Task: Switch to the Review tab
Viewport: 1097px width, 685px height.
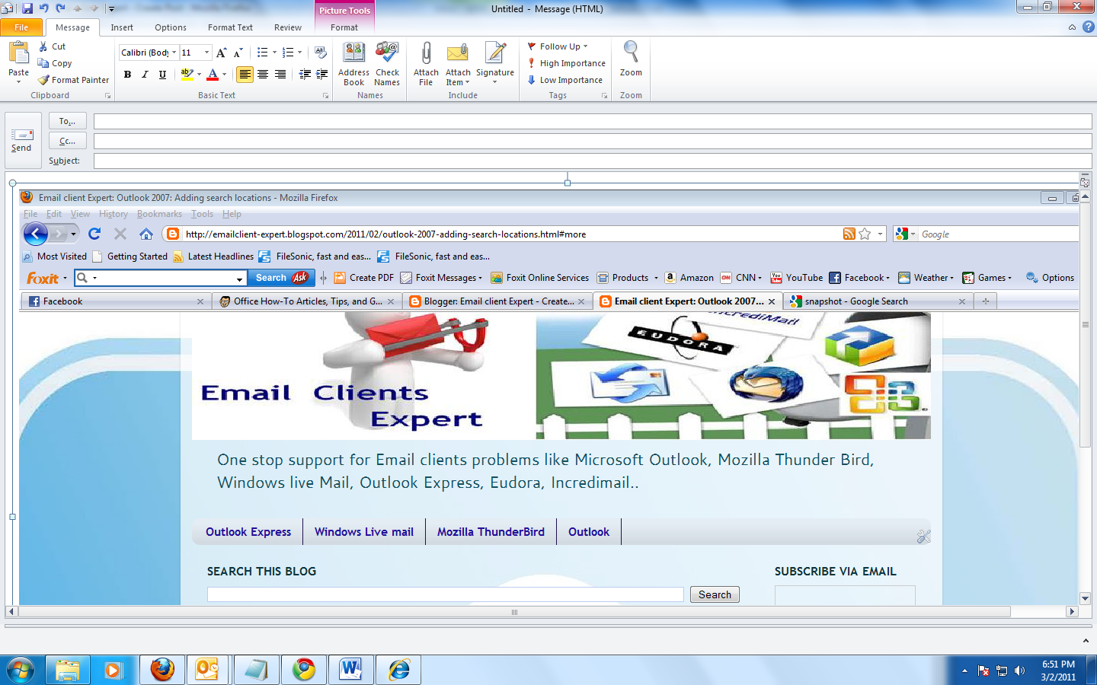Action: point(288,27)
